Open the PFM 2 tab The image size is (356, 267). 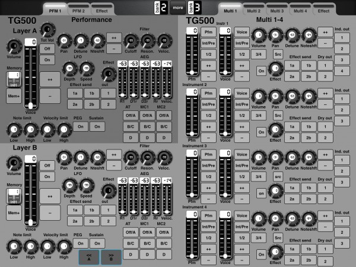78,9
